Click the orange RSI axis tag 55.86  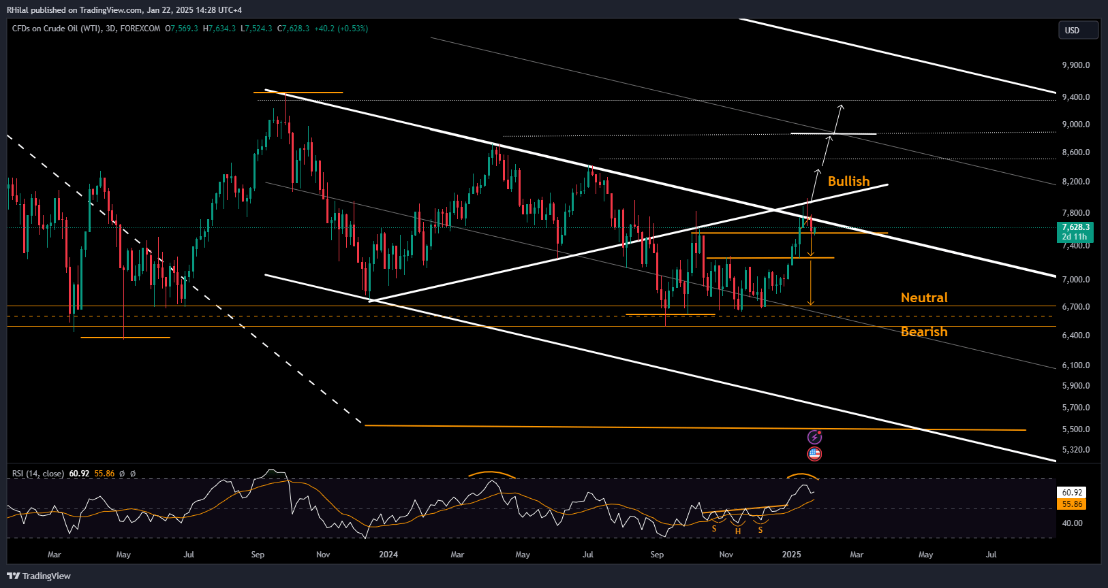point(1072,504)
